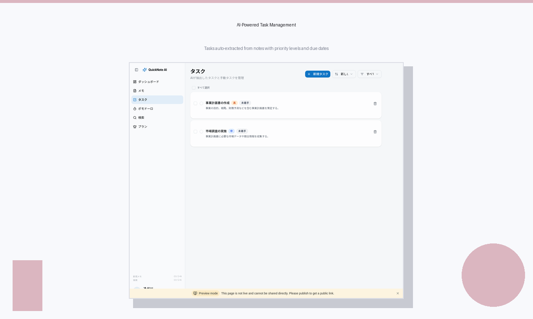This screenshot has height=319, width=533.
Task: Select the ポモドーロ timer icon
Action: (x=135, y=109)
